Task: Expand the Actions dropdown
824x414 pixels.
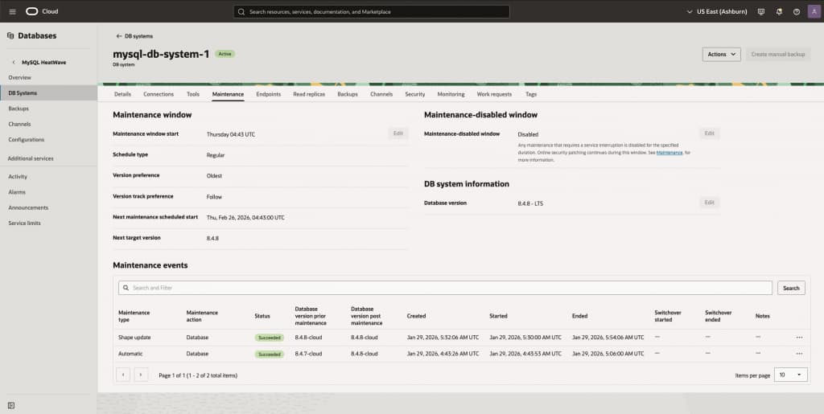Action: click(x=722, y=54)
